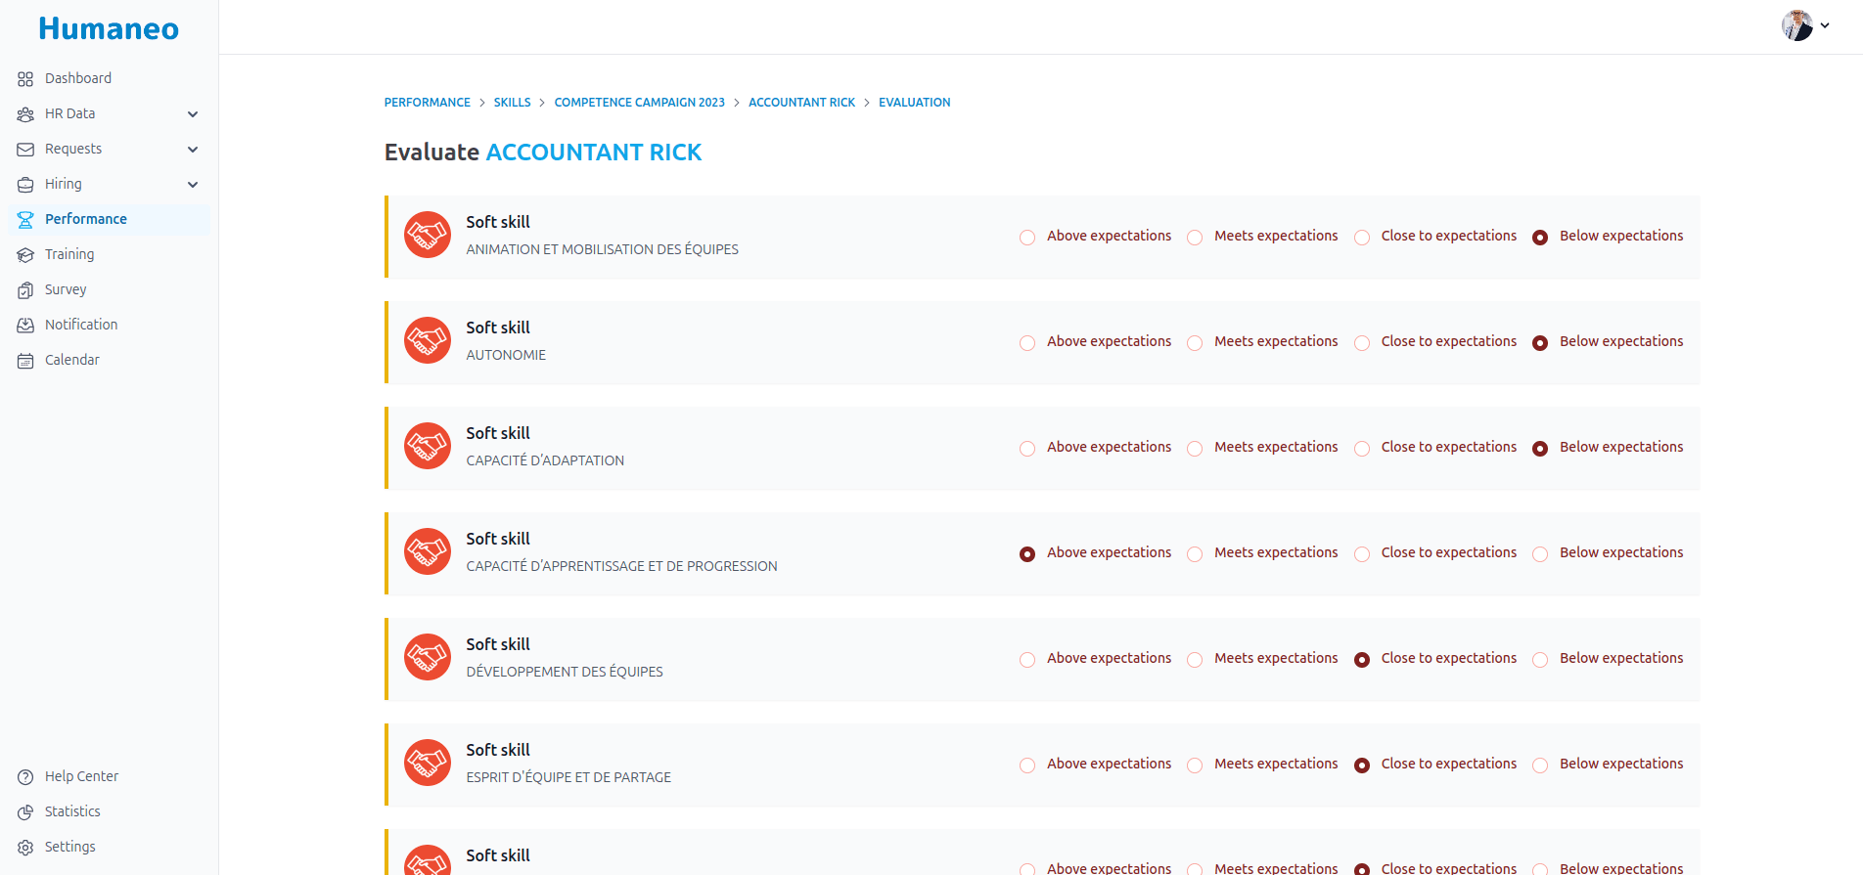Click CAPACITÉ D'APPRENTISSAGE ET DE PROGRESSION text
This screenshot has width=1863, height=875.
[621, 566]
